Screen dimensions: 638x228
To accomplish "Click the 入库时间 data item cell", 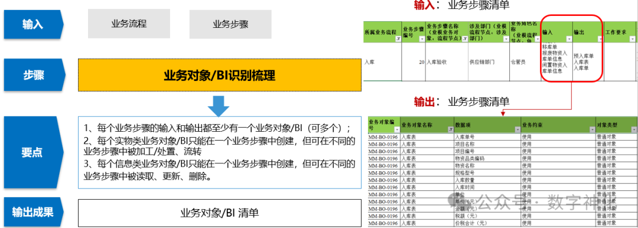I will (487, 187).
